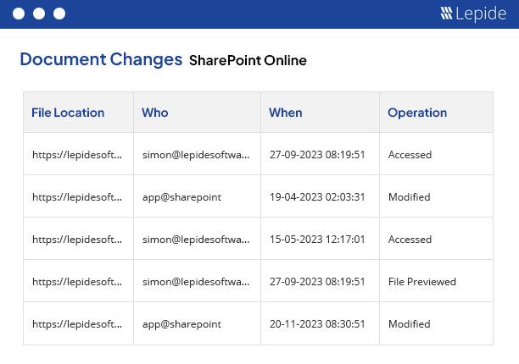The width and height of the screenshot is (519, 364).
Task: Click timestamp 19-04-2023 02:03:31
Action: point(317,197)
